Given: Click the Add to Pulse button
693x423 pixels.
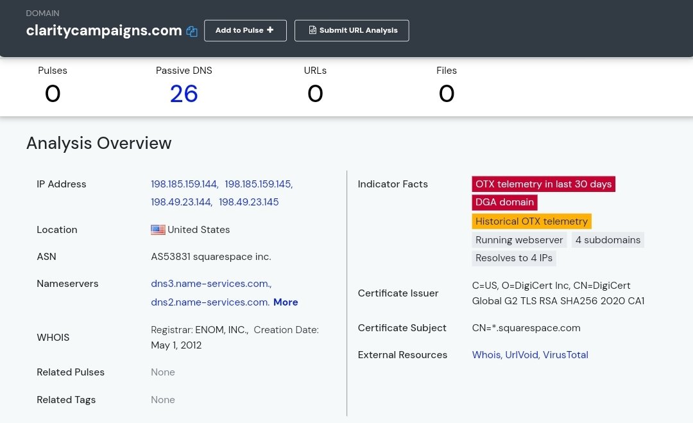Looking at the screenshot, I should pyautogui.click(x=245, y=30).
